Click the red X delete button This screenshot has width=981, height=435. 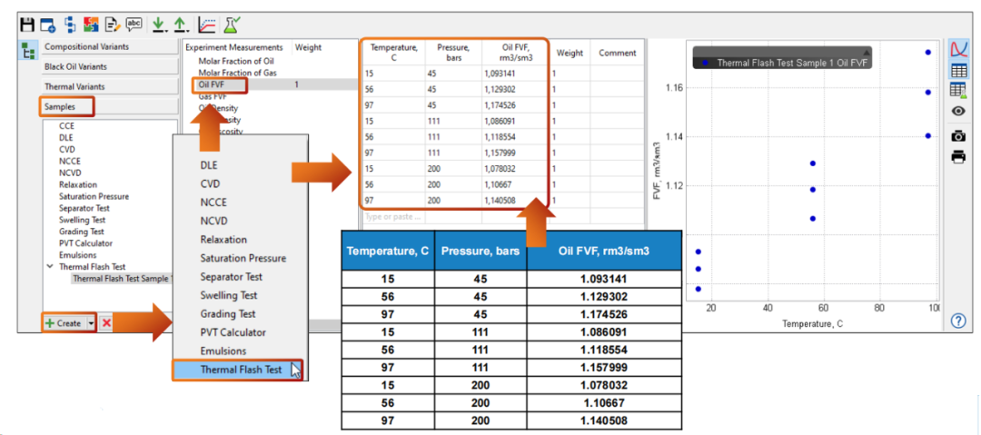106,322
